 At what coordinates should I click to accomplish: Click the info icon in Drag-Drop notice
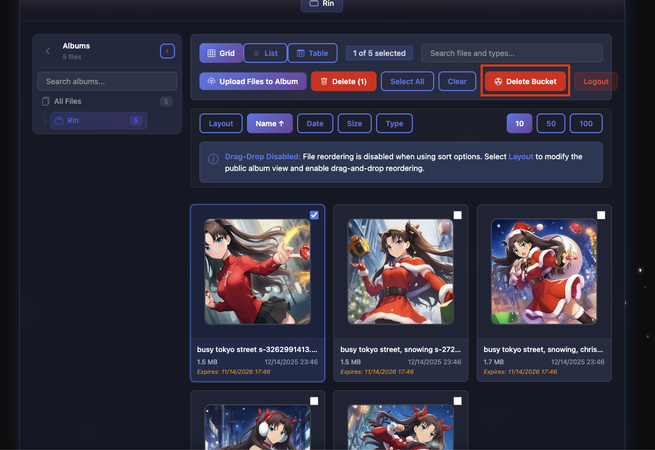[213, 159]
